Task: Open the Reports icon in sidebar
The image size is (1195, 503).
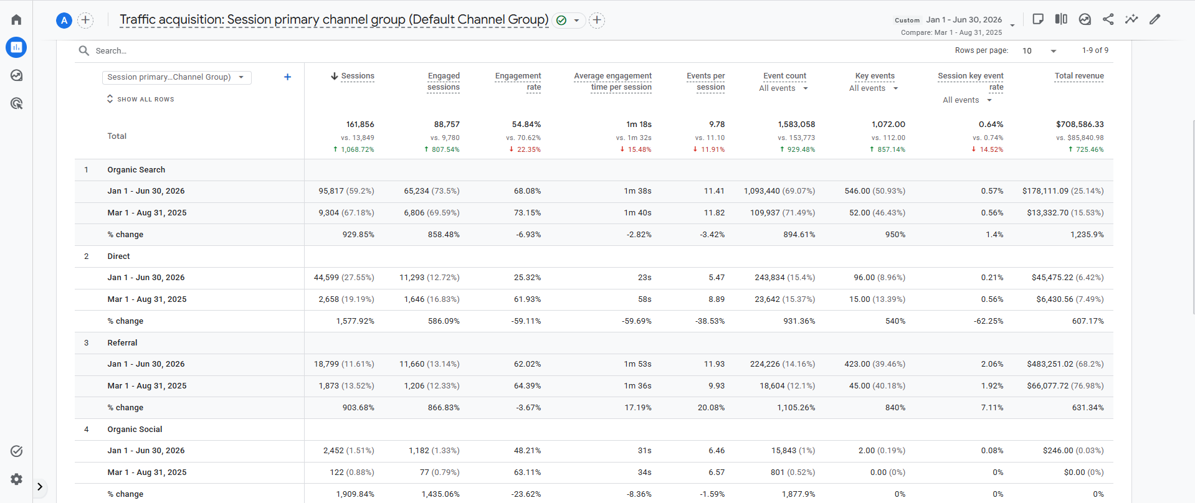Action: (16, 47)
